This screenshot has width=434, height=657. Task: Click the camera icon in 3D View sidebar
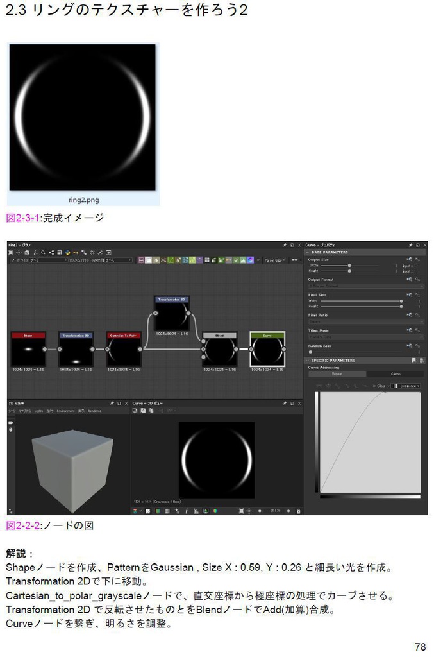pos(11,423)
